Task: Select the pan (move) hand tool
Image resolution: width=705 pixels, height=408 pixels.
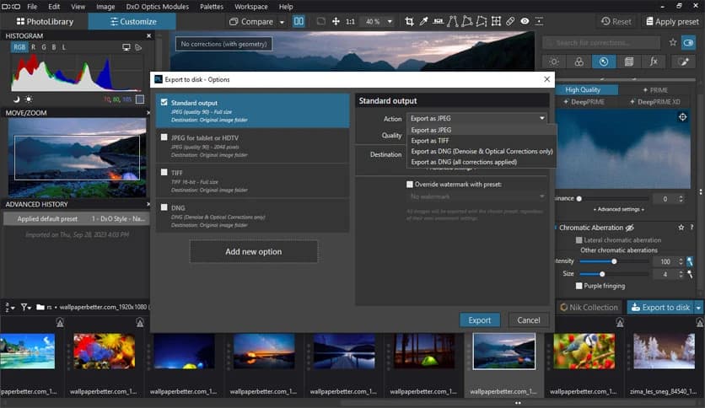Action: click(336, 21)
